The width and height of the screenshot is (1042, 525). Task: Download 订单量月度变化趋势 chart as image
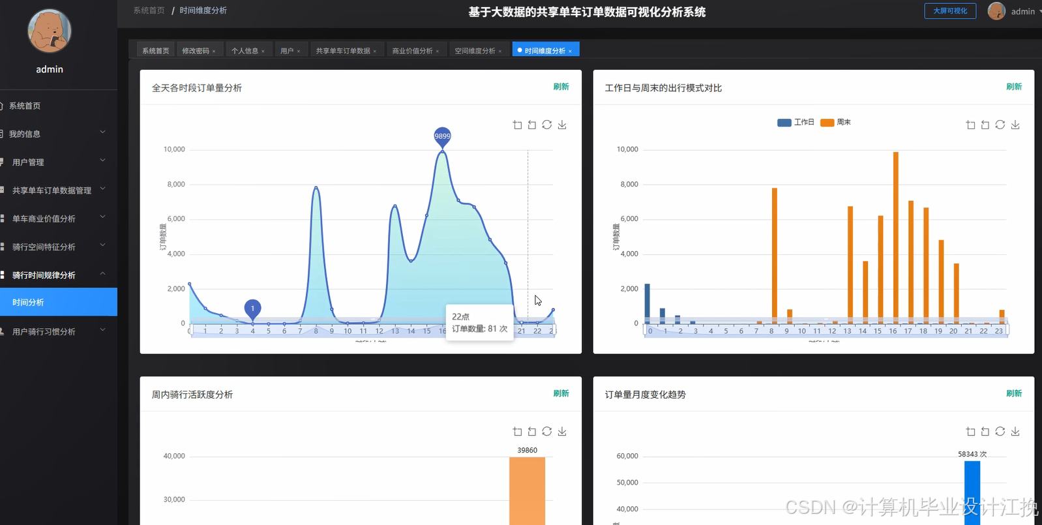click(x=1015, y=431)
